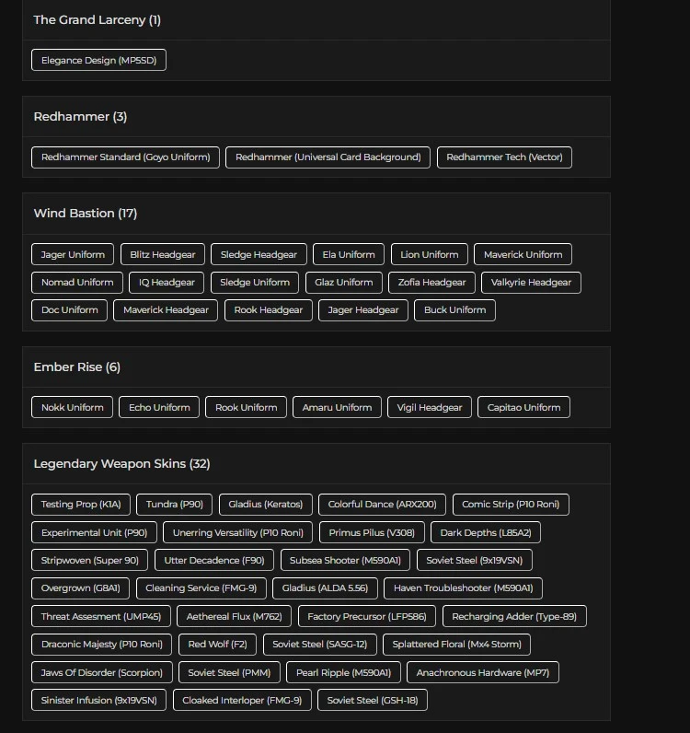Open the Redhammer Tech (Vector) tag
This screenshot has width=690, height=733.
coord(504,157)
